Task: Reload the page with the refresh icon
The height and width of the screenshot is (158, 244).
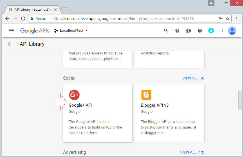Action: (x=23, y=19)
